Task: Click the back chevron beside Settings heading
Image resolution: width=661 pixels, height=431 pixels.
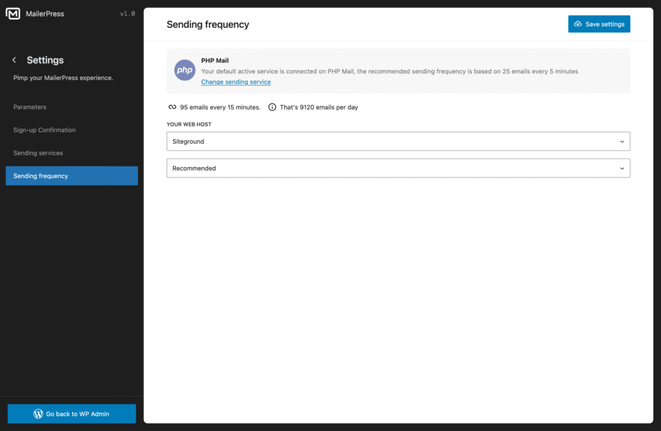Action: pos(14,60)
